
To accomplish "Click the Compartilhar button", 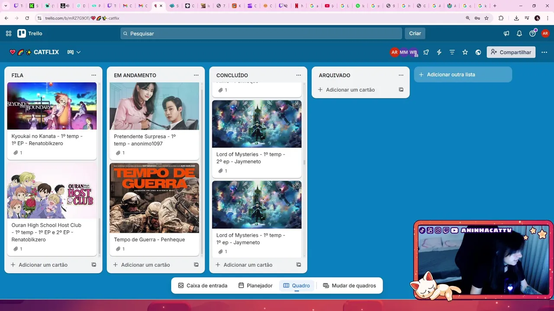I will point(511,52).
